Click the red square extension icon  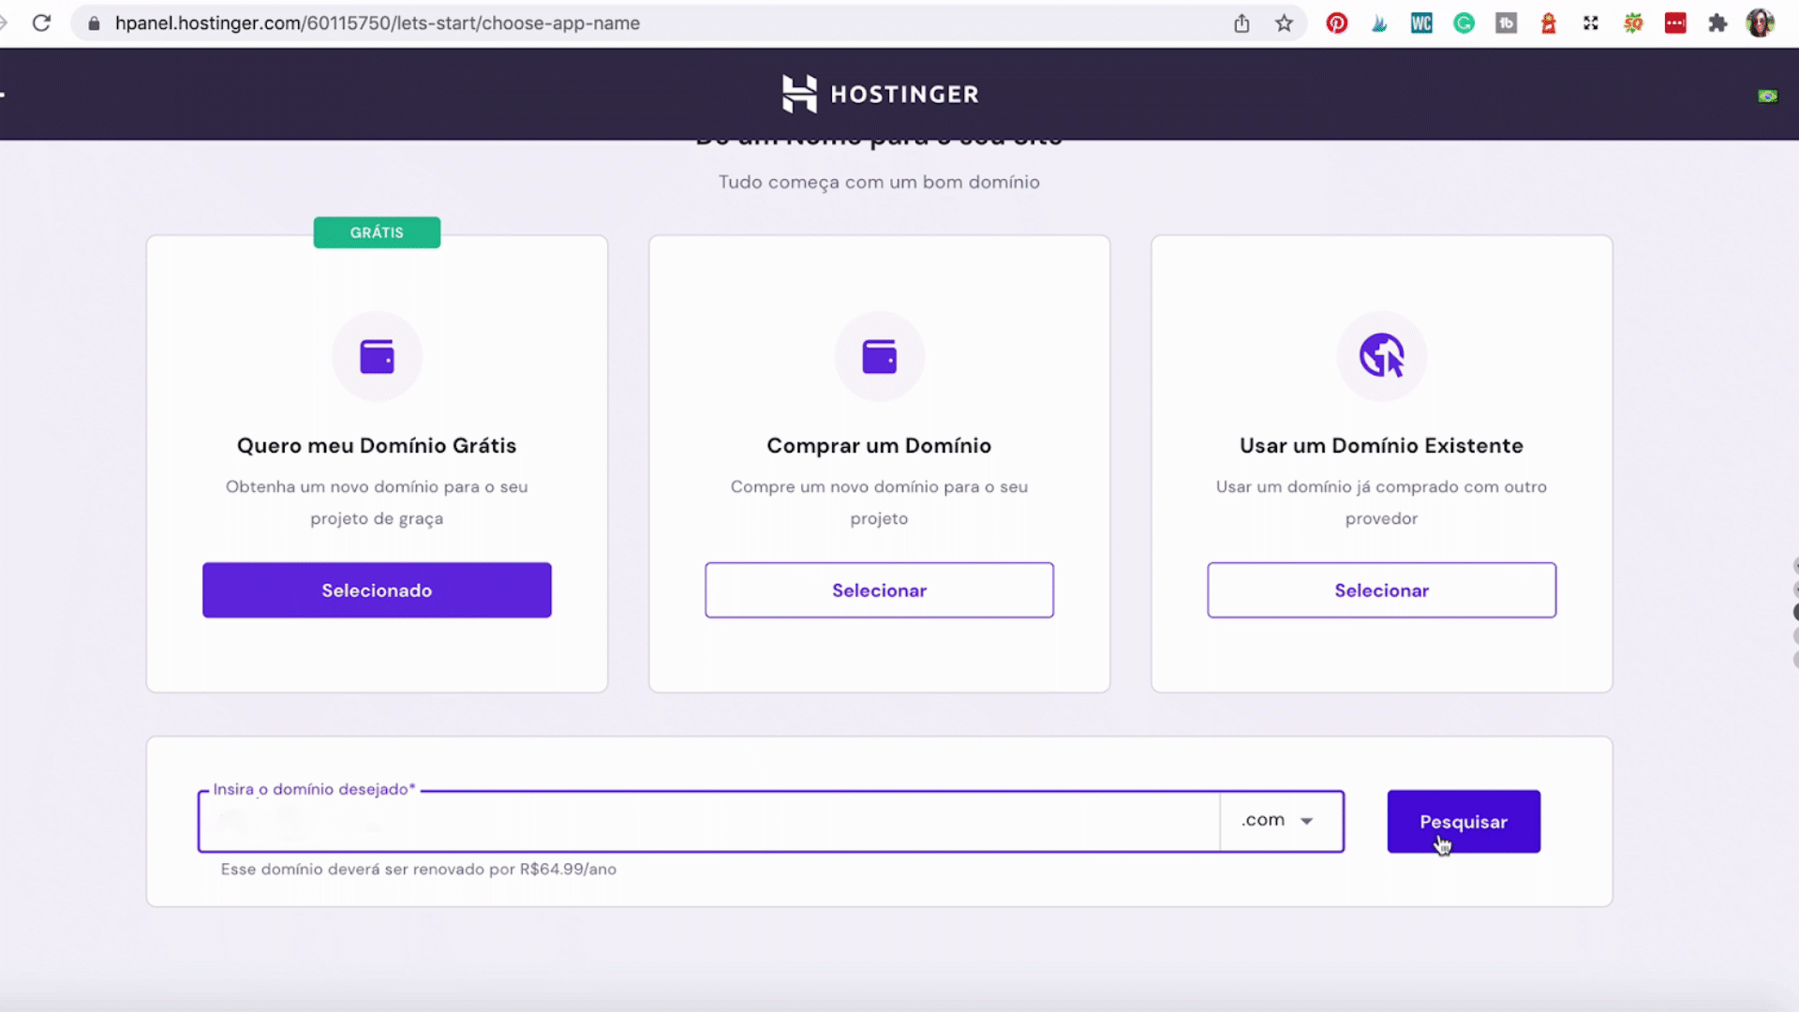(1675, 23)
